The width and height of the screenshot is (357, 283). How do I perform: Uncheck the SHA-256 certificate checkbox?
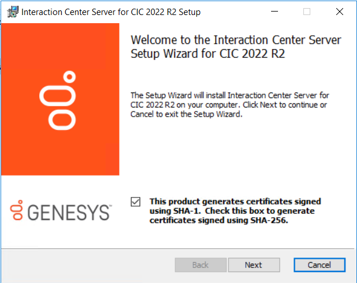pos(136,202)
